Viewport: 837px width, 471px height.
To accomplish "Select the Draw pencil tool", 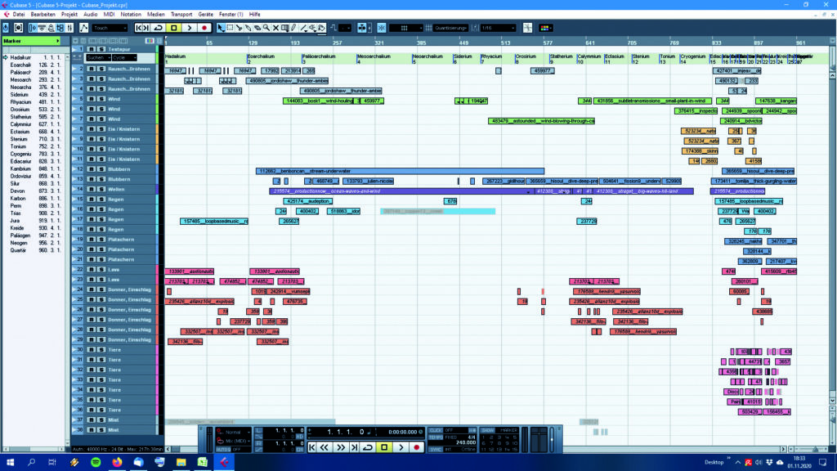I will point(293,28).
